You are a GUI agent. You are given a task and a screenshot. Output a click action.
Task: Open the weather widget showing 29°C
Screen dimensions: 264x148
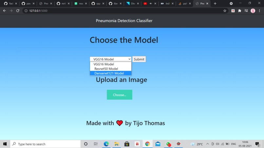(x=197, y=144)
